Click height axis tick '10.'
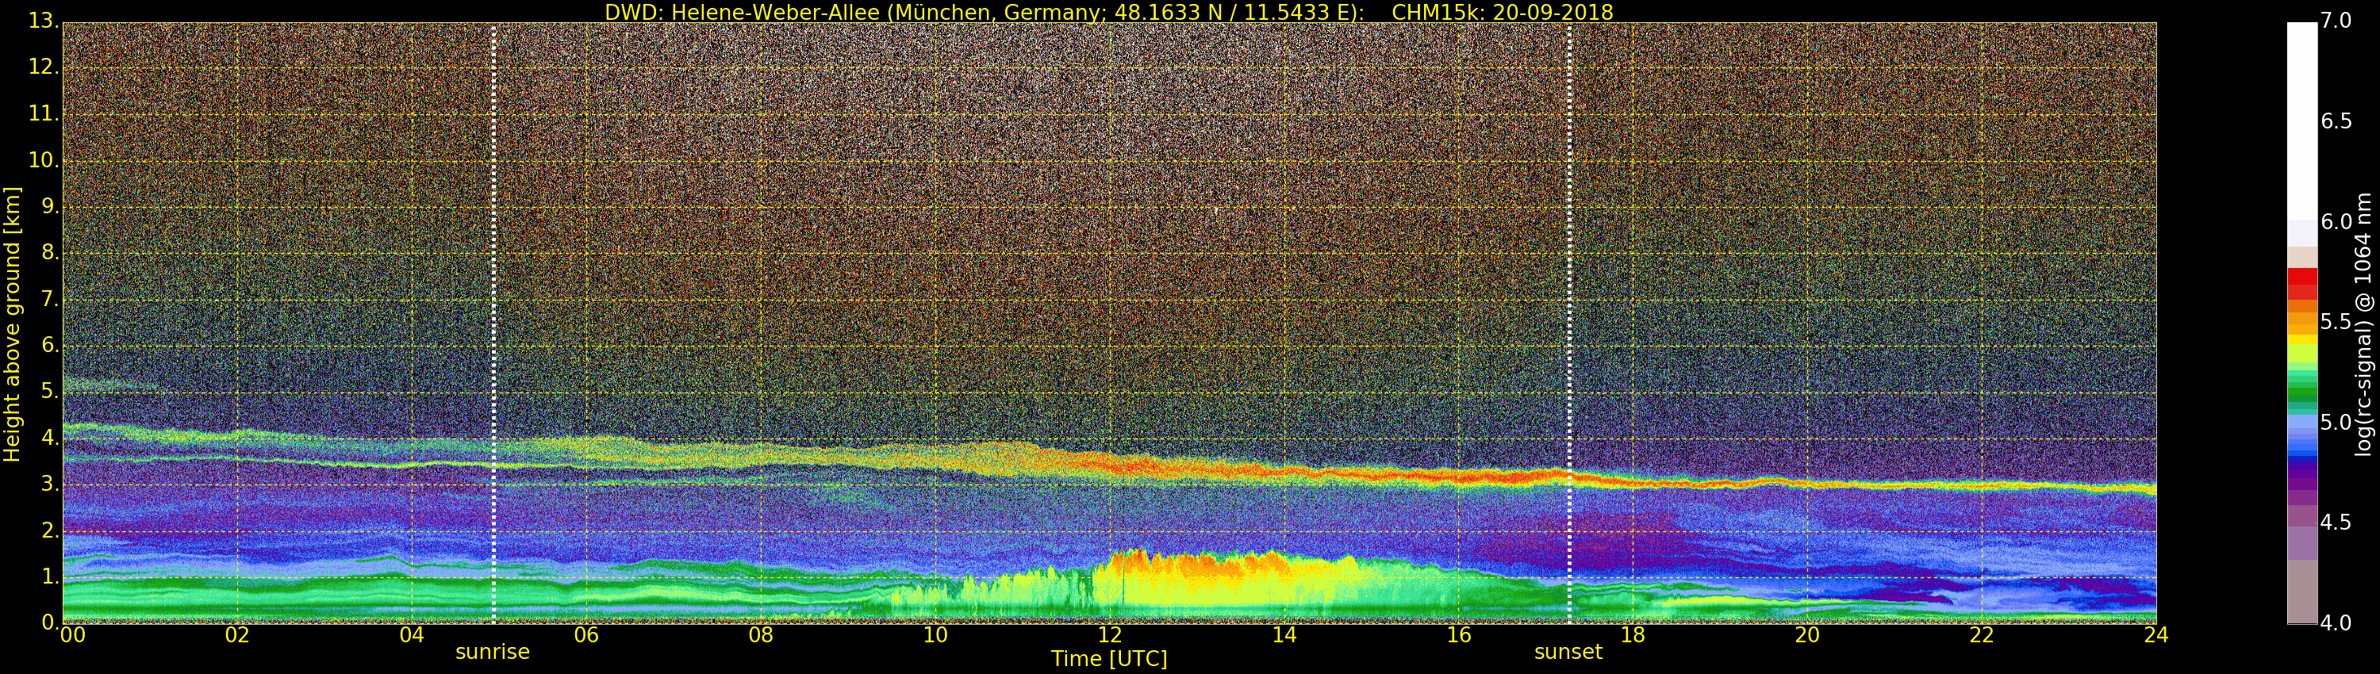The image size is (2380, 674). pyautogui.click(x=44, y=159)
